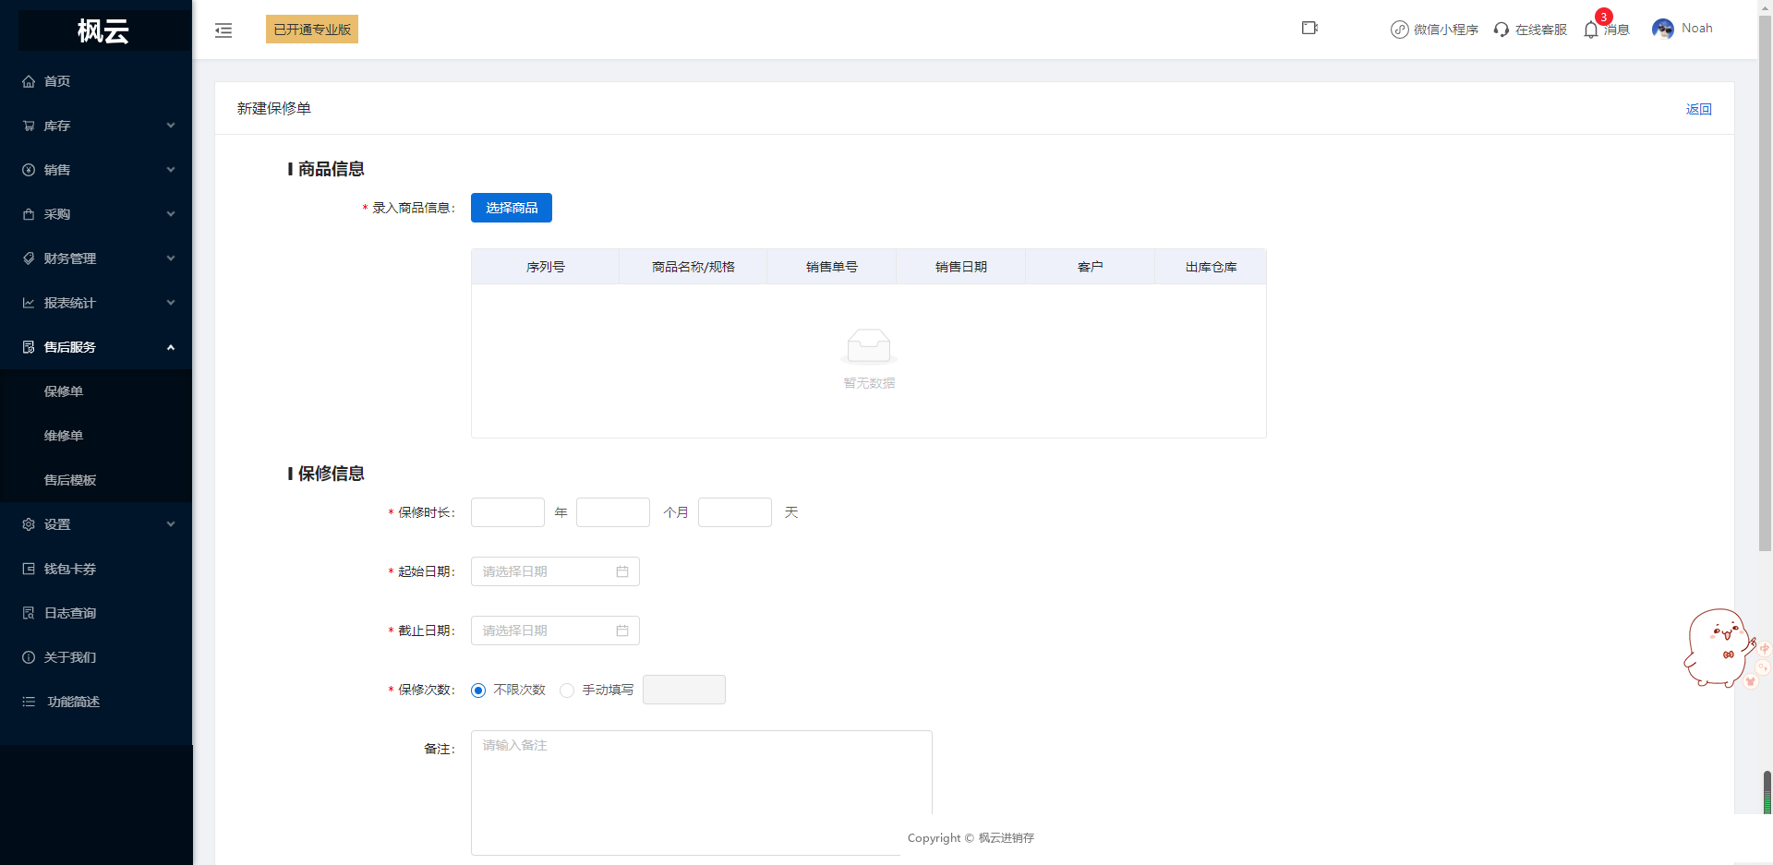Expand the 设置 menu chevron
Image resolution: width=1773 pixels, height=865 pixels.
tap(171, 524)
